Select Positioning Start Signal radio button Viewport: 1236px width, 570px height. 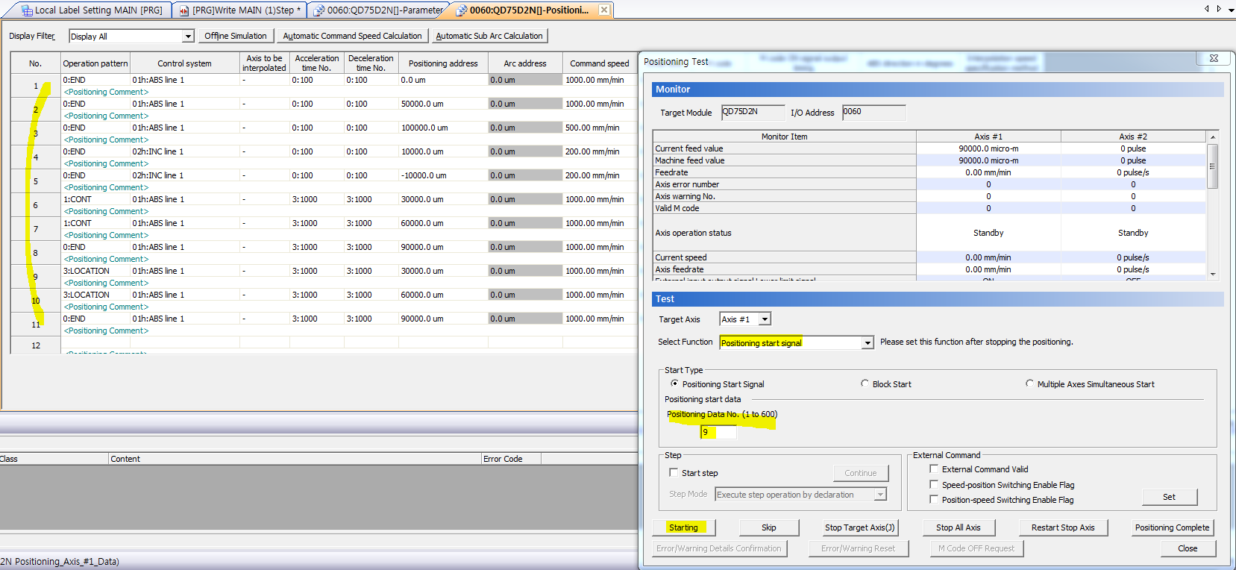click(674, 383)
